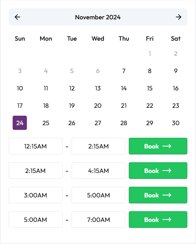Screen dimensions: 196x244
Task: Book the 12:15AM to 2:15AM slot
Action: tap(158, 146)
